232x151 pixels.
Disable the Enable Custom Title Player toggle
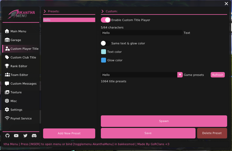[x=105, y=20]
